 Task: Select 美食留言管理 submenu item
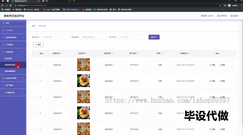(x=13, y=65)
